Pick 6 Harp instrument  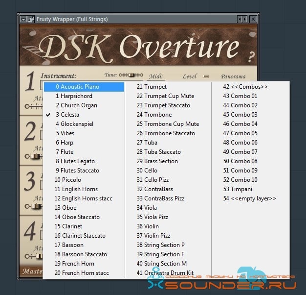pyautogui.click(x=84, y=143)
